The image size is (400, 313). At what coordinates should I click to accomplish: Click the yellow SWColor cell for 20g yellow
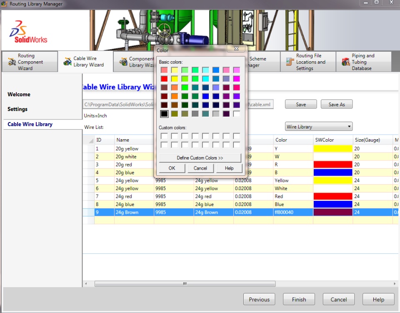click(x=333, y=148)
